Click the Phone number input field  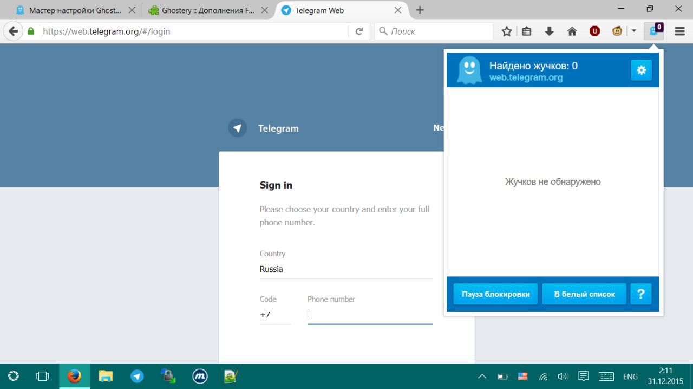pyautogui.click(x=370, y=315)
